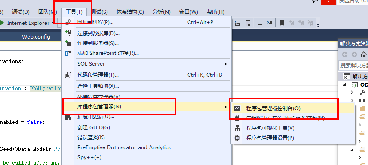Click the SharePoint connection icon
Viewport: 368px width, 165px height.
point(68,53)
